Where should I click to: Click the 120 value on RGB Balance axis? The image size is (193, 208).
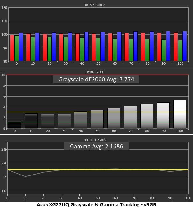tap(4, 8)
